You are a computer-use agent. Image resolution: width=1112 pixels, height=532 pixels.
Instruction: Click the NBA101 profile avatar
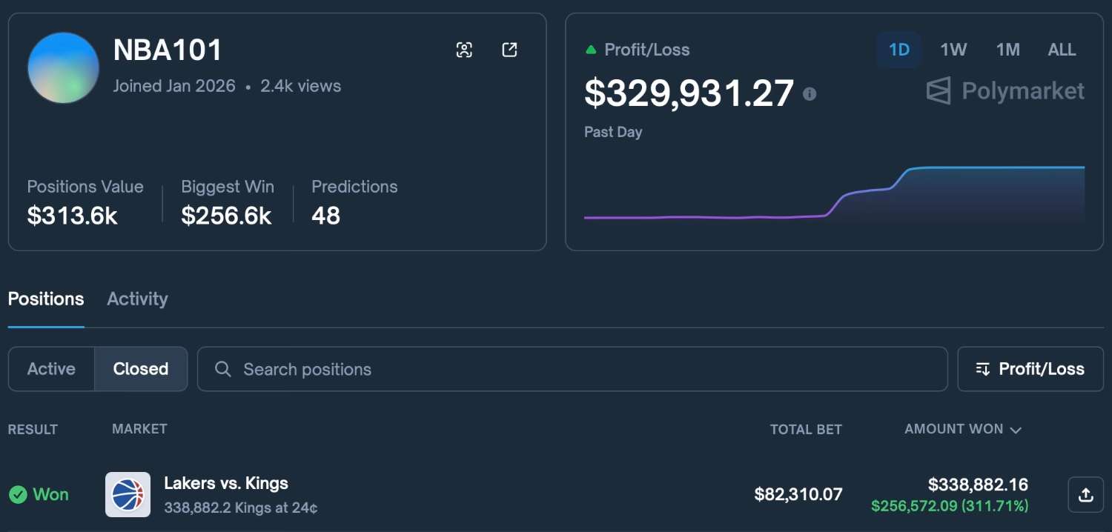pyautogui.click(x=63, y=68)
